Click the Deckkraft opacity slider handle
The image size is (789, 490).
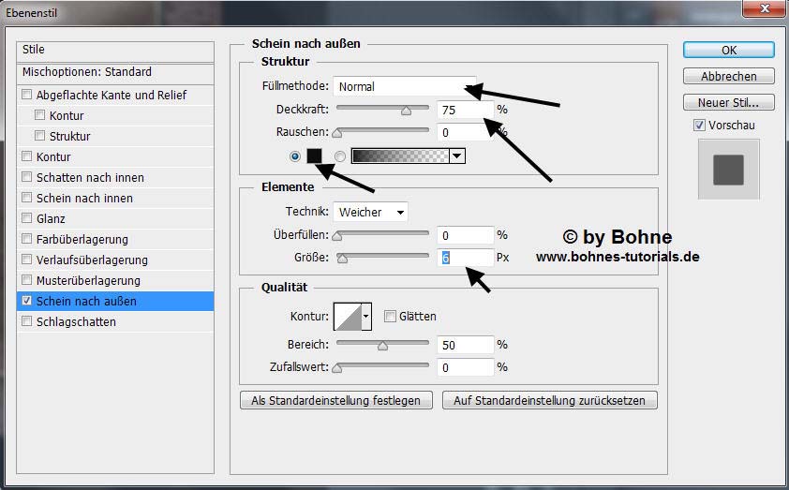click(x=406, y=111)
